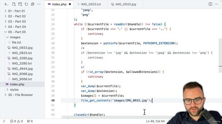Open IMG_4944.jpg from the file tree
This screenshot has width=222, height=124.
click(x=22, y=69)
